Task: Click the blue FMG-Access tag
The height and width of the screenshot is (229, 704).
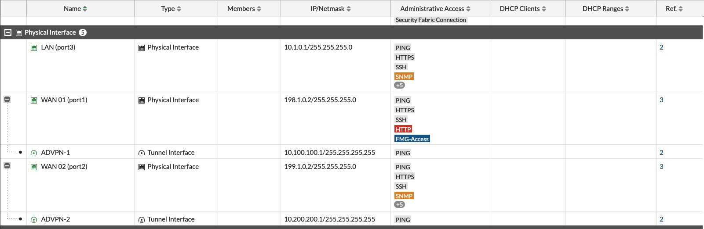Action: [412, 139]
